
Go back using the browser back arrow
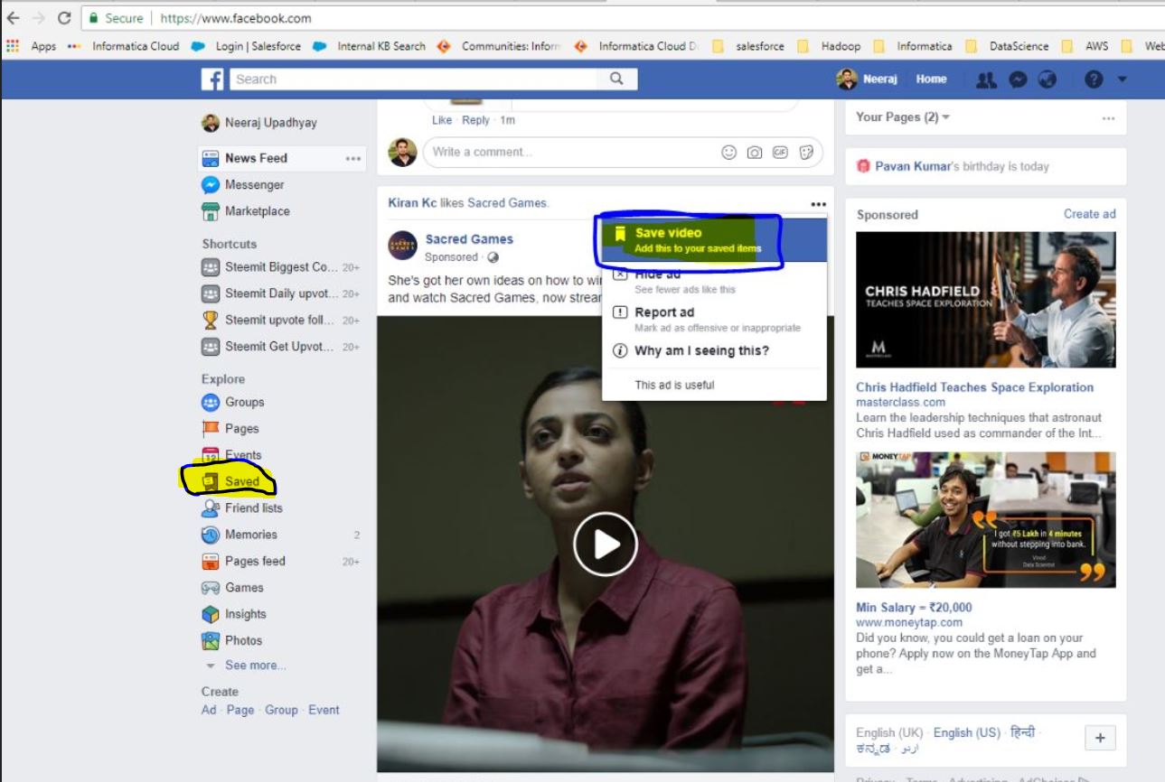tap(13, 18)
